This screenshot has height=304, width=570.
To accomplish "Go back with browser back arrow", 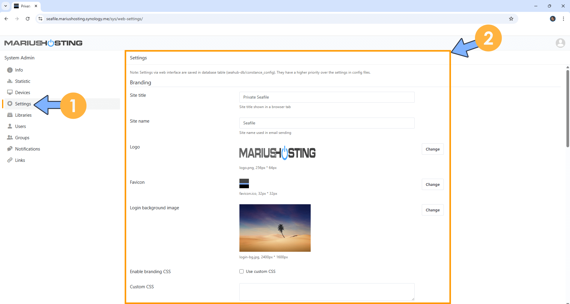I will pos(6,19).
